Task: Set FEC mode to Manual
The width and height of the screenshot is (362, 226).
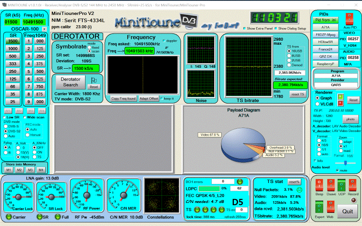Action: 28,135
